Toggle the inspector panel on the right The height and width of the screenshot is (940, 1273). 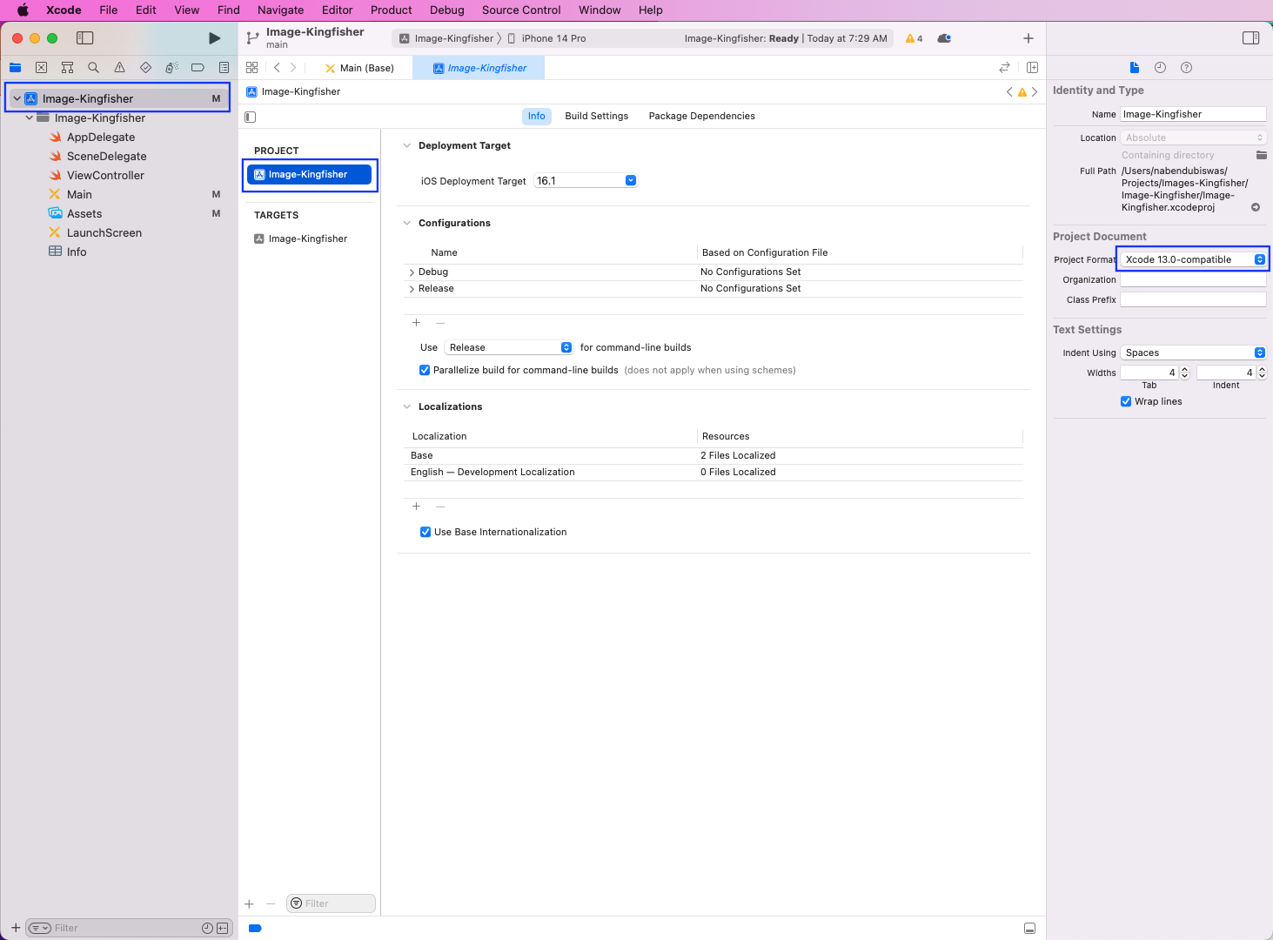click(x=1250, y=38)
